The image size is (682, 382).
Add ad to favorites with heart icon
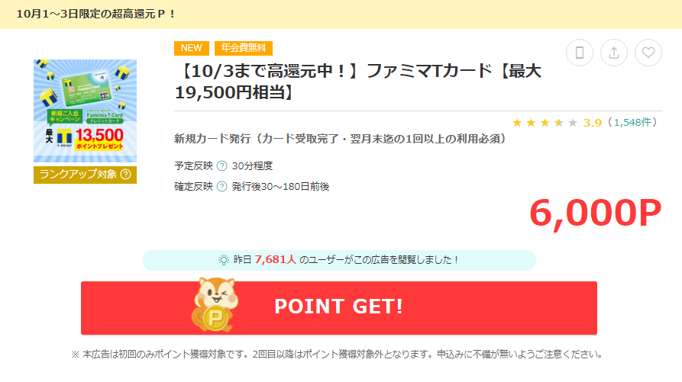pyautogui.click(x=648, y=53)
